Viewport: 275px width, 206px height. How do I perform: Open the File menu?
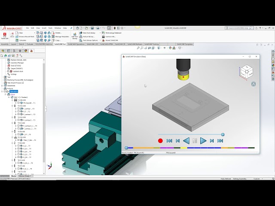[x=27, y=28]
